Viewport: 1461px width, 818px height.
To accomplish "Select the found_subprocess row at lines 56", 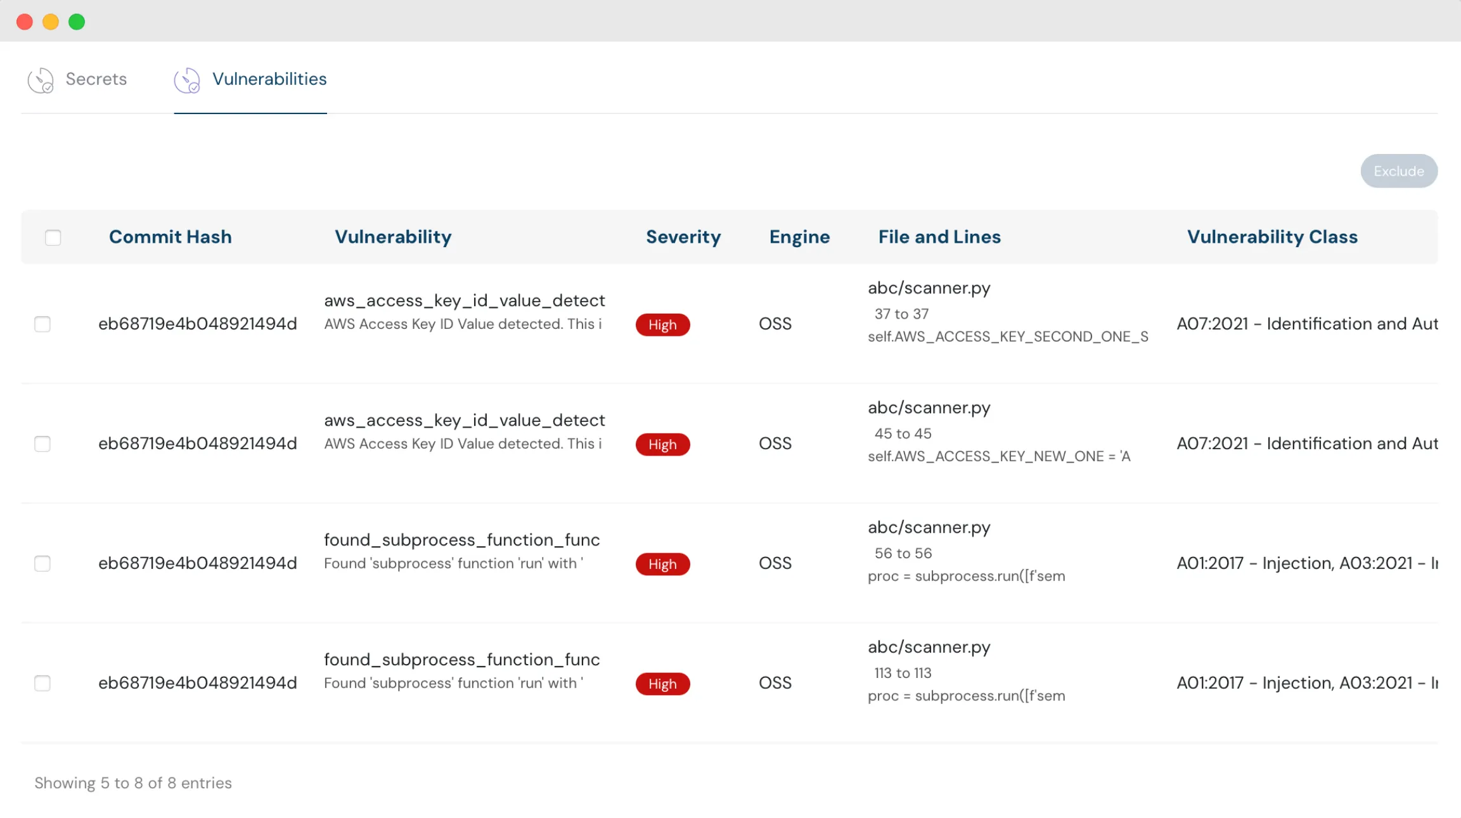I will (x=42, y=563).
